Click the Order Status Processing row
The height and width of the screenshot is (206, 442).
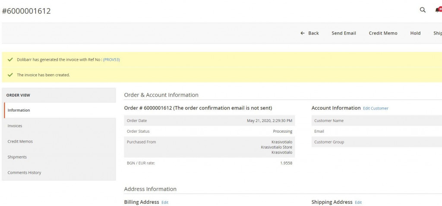click(209, 131)
